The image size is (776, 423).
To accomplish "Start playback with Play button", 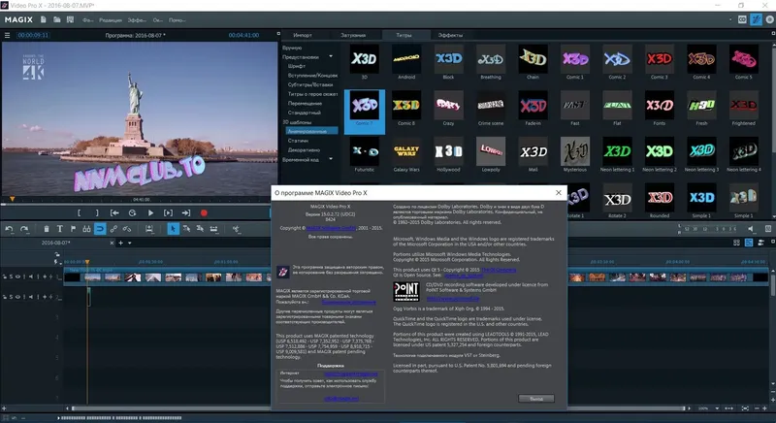I will click(x=150, y=213).
